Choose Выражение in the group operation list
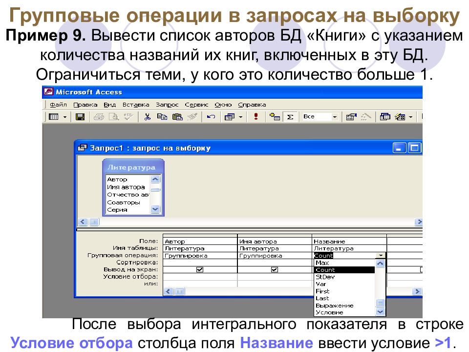The height and width of the screenshot is (352, 469). (x=334, y=305)
